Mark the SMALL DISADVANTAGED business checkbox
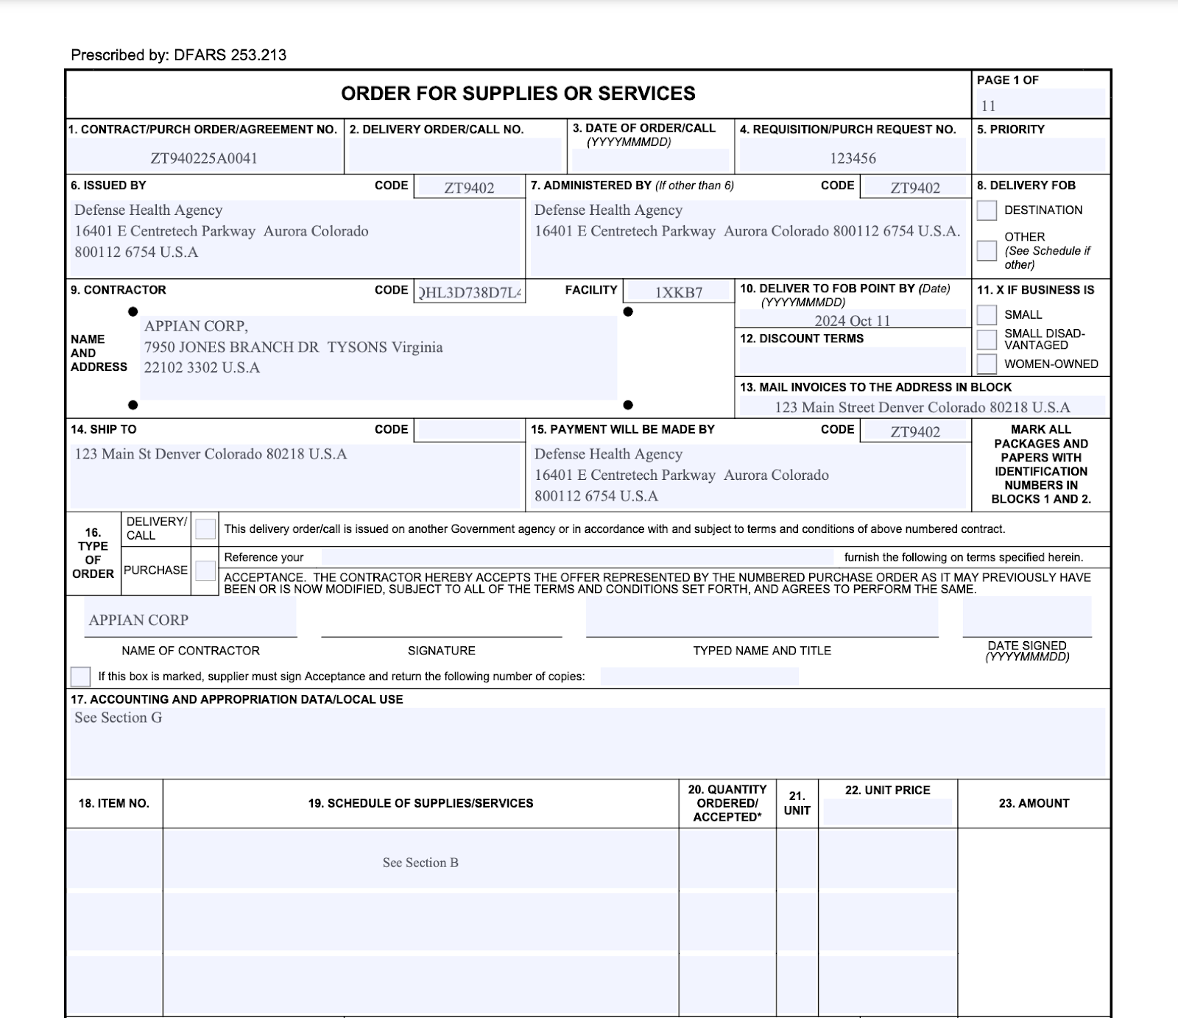This screenshot has height=1018, width=1178. click(x=987, y=339)
